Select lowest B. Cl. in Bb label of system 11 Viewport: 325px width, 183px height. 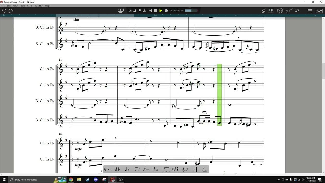[44, 120]
